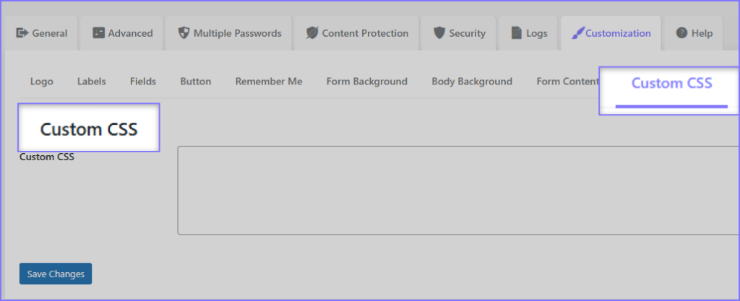Go to the Fields sub-tab
This screenshot has width=740, height=301.
(x=143, y=82)
